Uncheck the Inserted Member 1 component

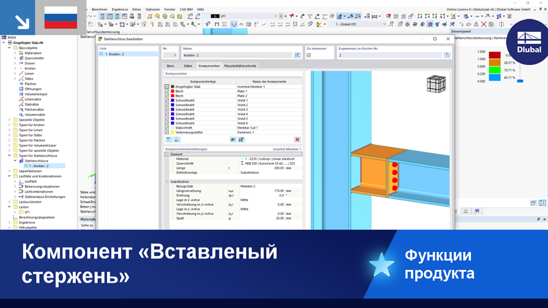(166, 87)
